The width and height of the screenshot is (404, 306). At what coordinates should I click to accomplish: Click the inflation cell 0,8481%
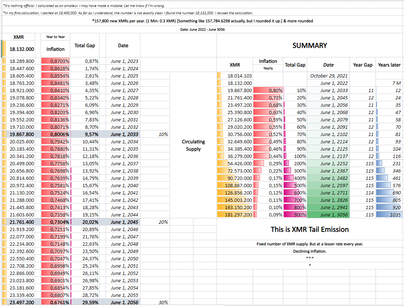pyautogui.click(x=56, y=83)
